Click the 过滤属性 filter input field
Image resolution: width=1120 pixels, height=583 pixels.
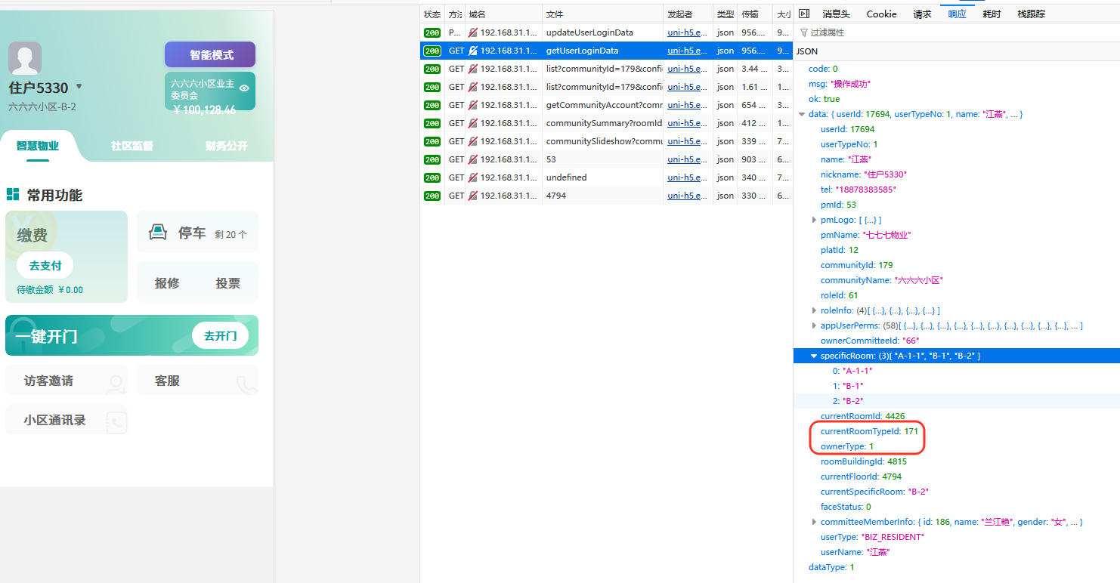907,32
